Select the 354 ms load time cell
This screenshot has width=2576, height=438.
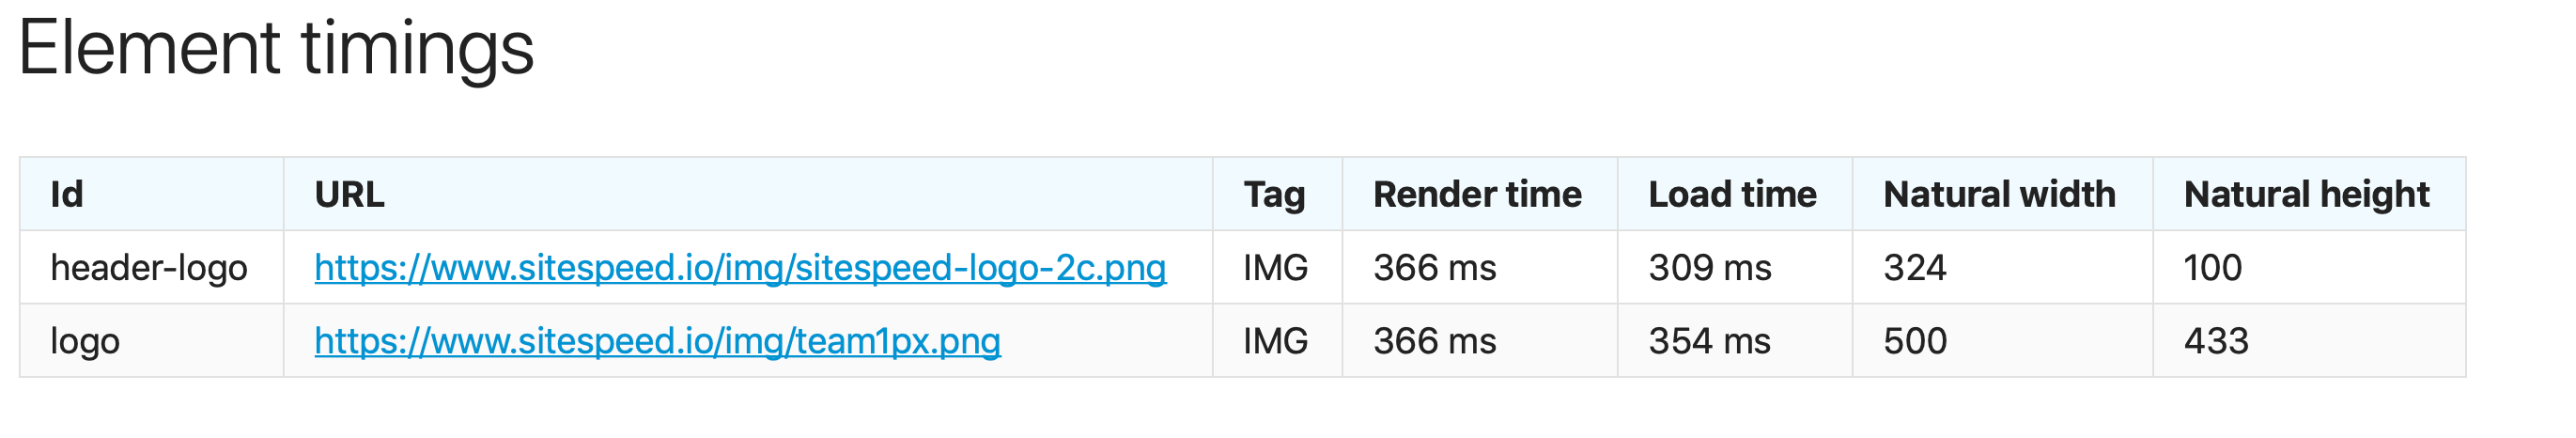[1710, 341]
